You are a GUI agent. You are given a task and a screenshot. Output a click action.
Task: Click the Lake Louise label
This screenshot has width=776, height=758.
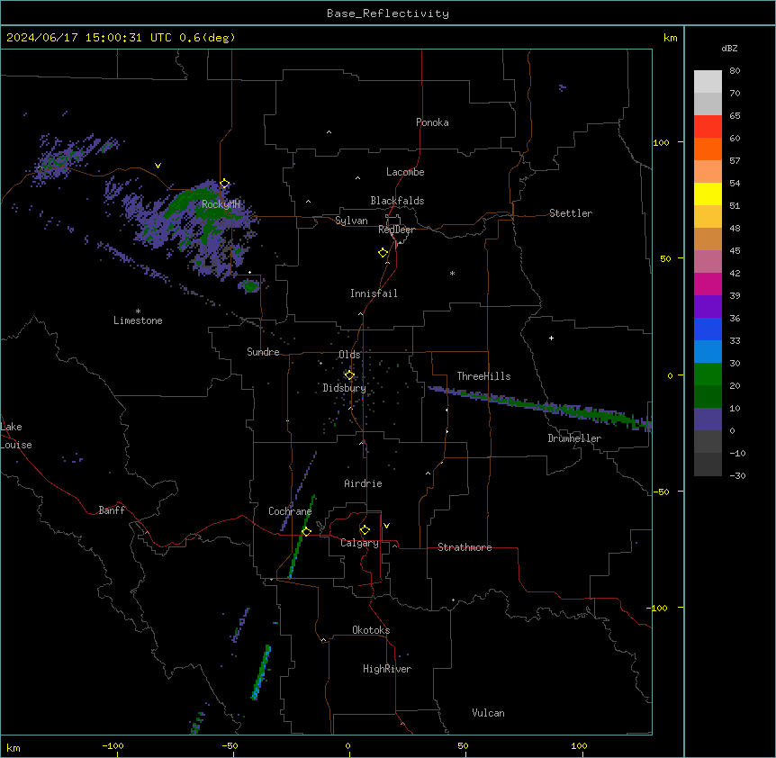(16, 436)
